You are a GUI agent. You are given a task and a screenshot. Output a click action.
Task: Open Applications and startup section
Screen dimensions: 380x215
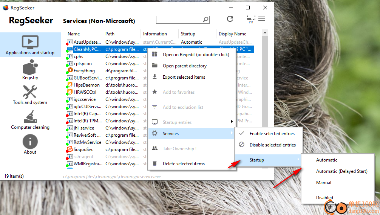click(x=30, y=45)
